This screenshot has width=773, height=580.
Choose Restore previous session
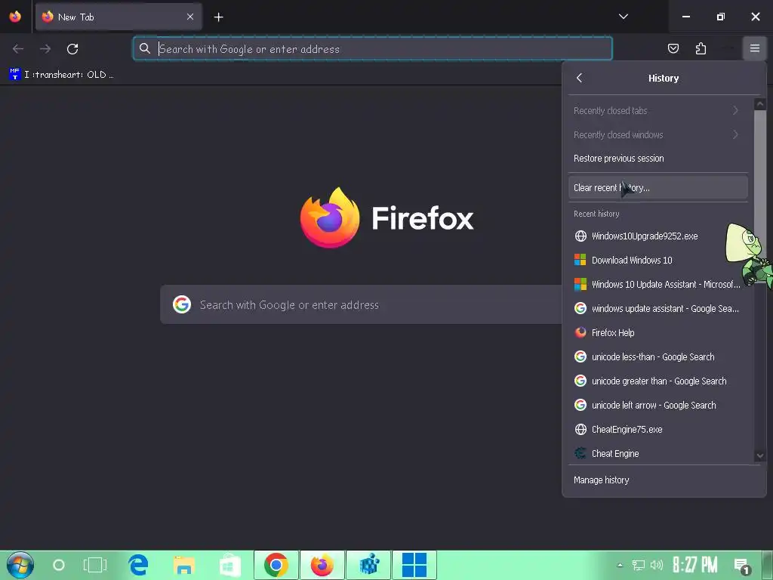(x=658, y=159)
